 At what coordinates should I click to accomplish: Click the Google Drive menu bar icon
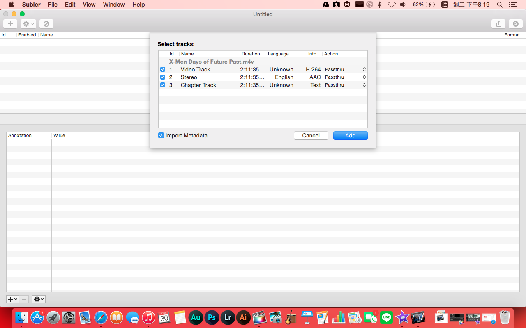click(x=326, y=5)
